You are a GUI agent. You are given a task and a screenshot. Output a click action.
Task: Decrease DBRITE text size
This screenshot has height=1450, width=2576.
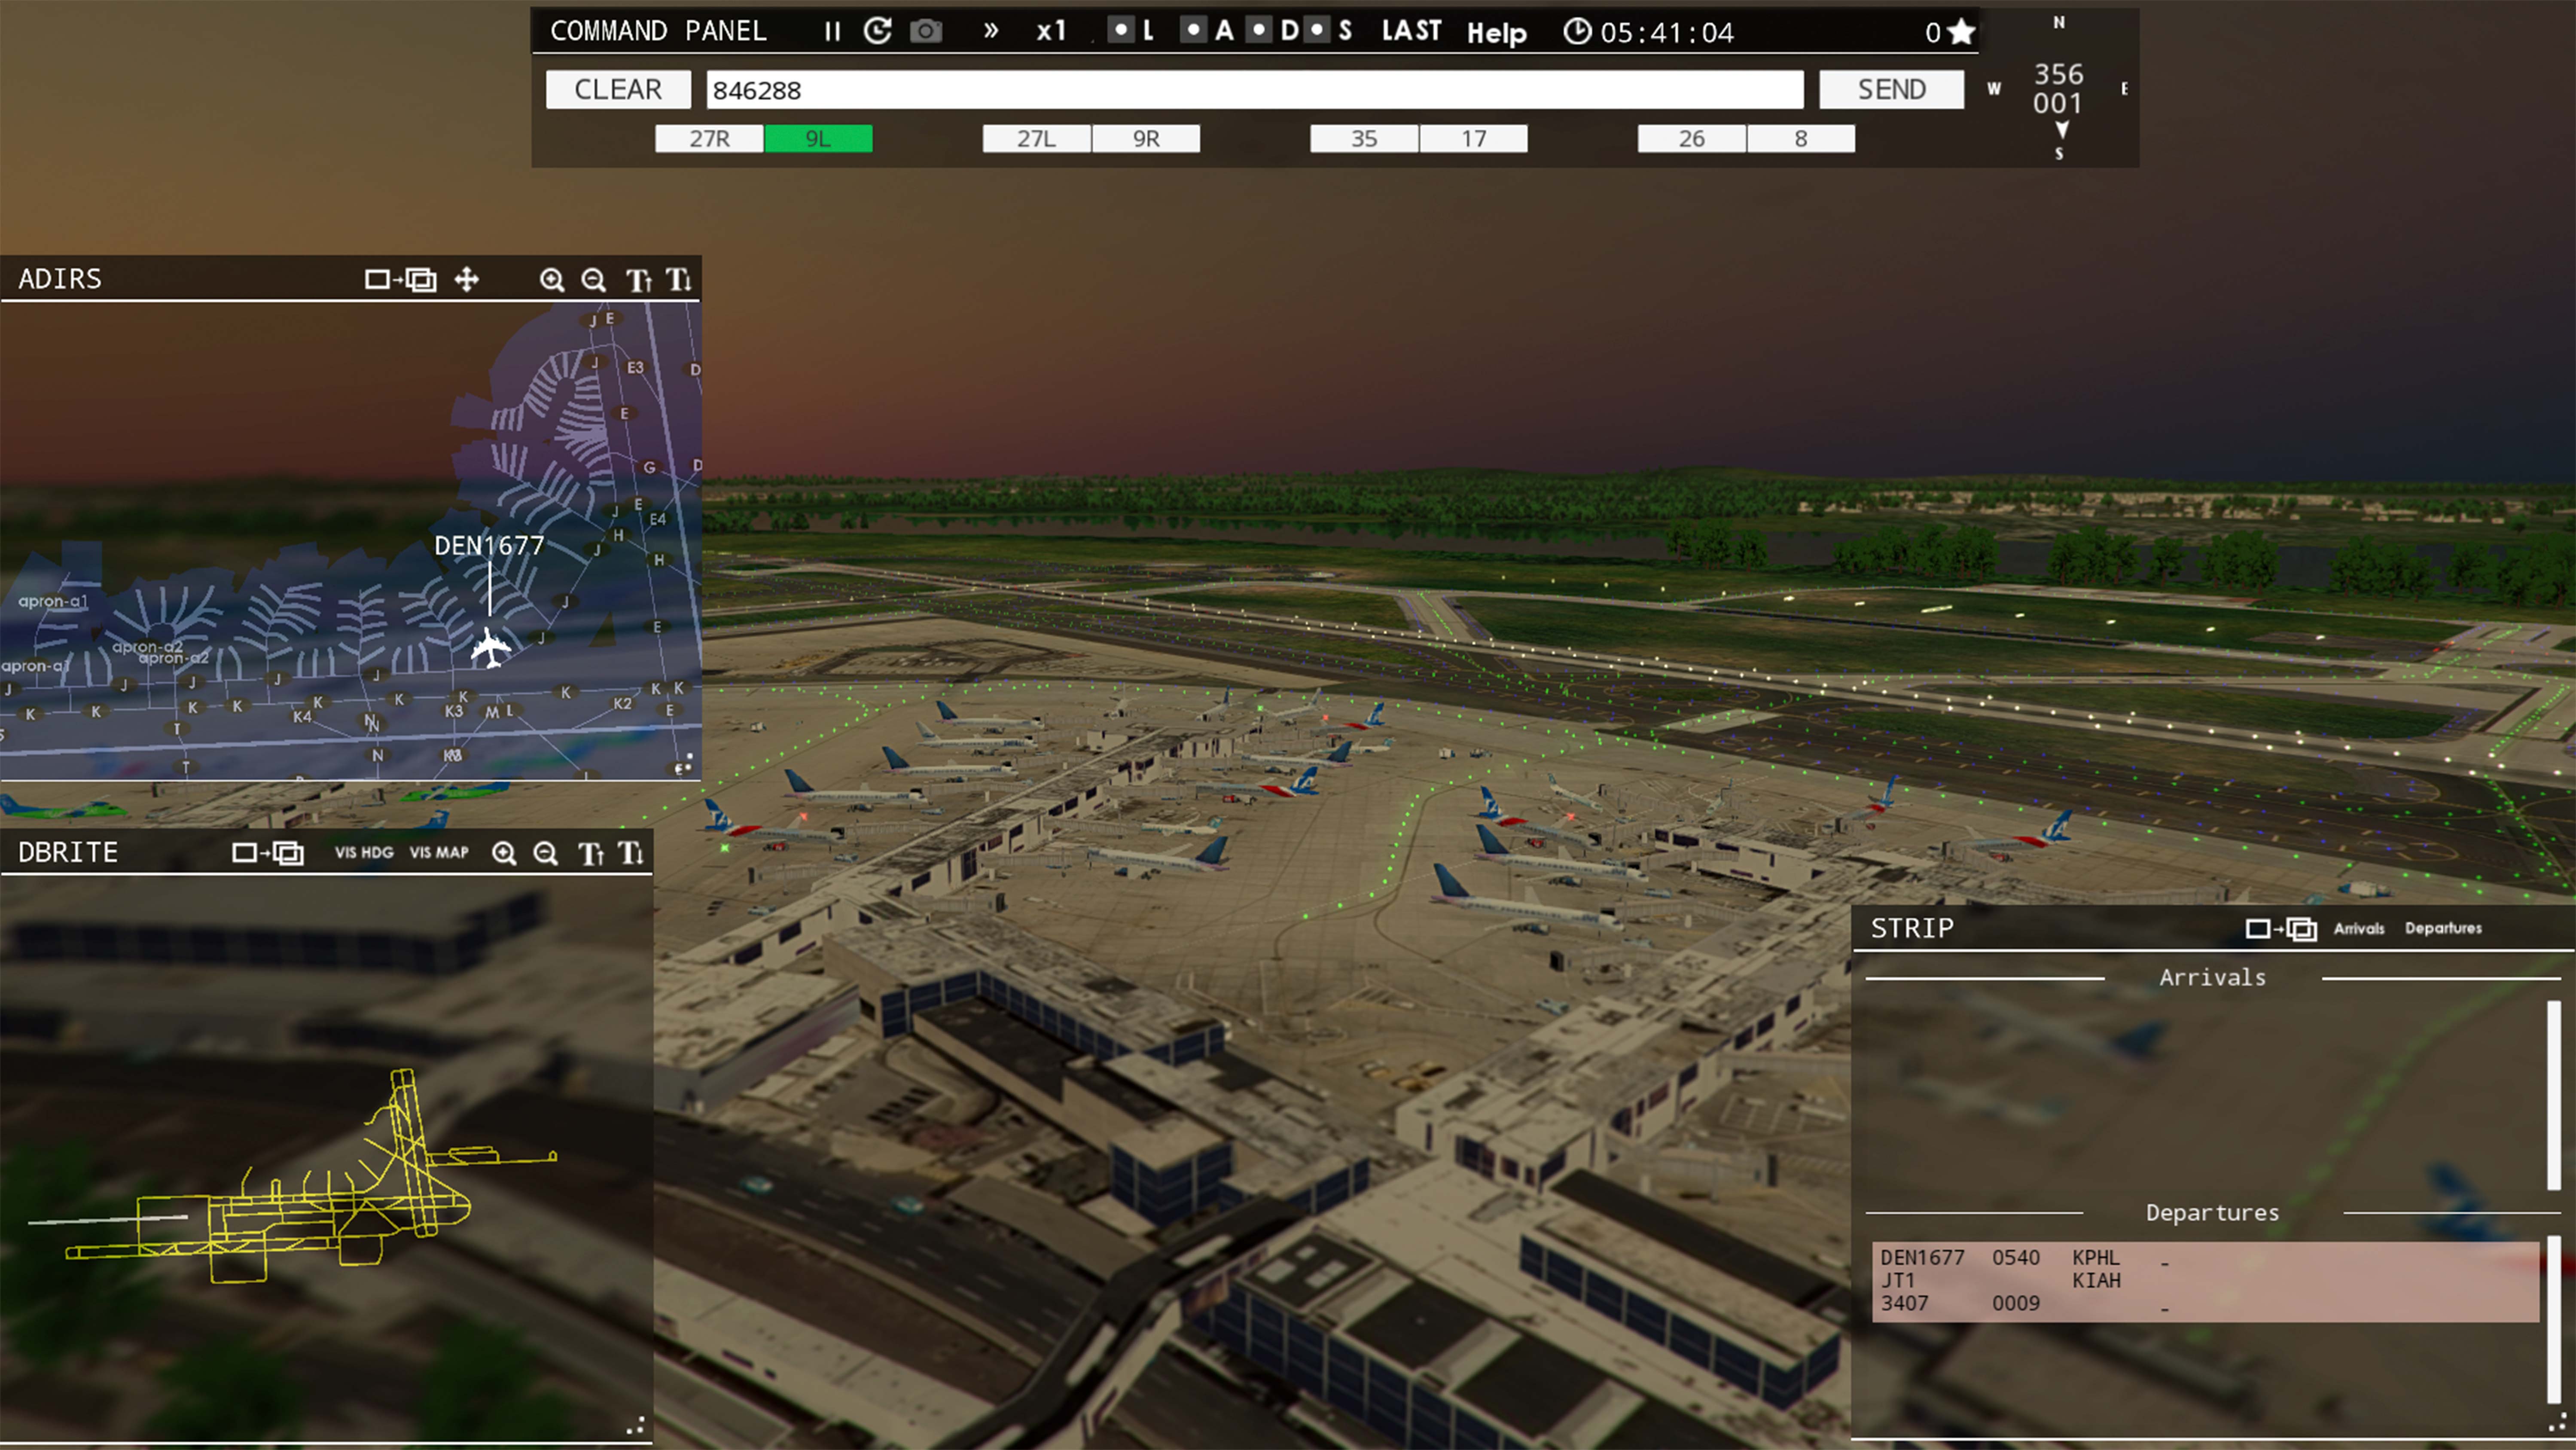(x=631, y=853)
